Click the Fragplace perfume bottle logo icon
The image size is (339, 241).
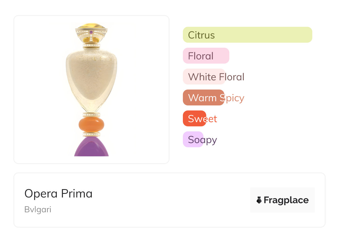pyautogui.click(x=259, y=200)
